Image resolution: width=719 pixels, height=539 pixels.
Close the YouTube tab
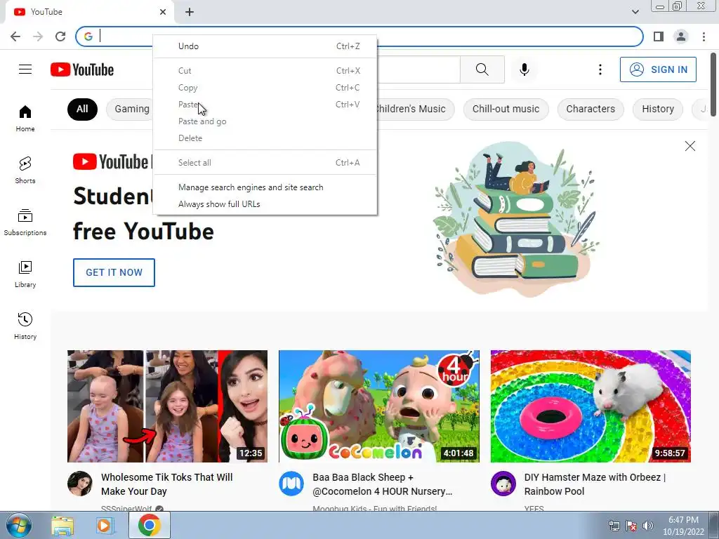point(163,12)
